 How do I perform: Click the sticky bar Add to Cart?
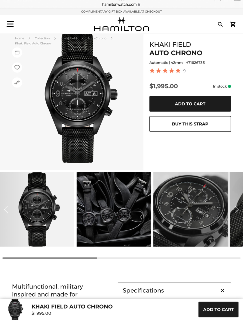coord(218,309)
